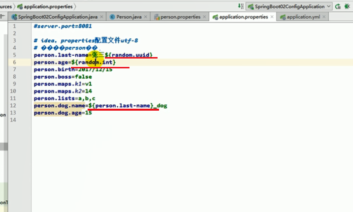
Task: Click the application.properties breadcrumb item
Action: 48,7
